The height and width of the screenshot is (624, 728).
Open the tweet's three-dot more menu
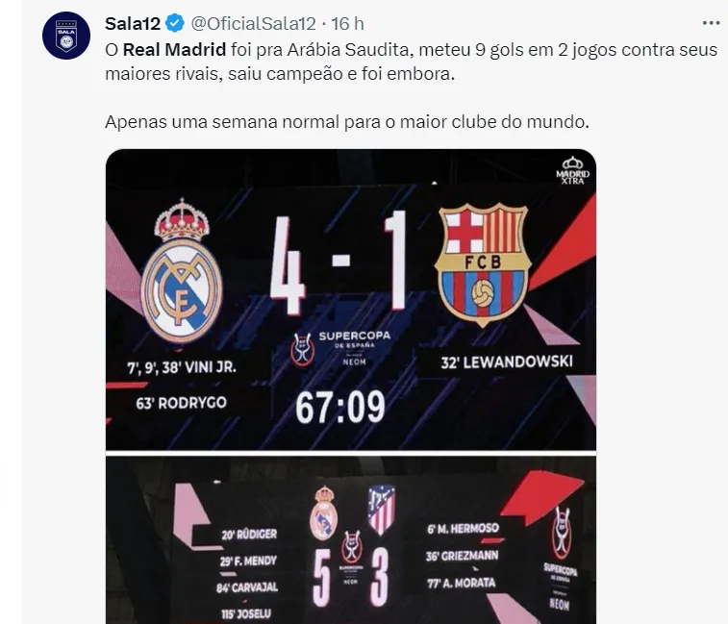tap(711, 23)
